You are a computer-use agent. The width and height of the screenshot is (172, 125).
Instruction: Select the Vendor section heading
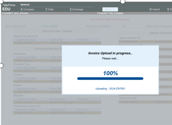pyautogui.click(x=18, y=75)
